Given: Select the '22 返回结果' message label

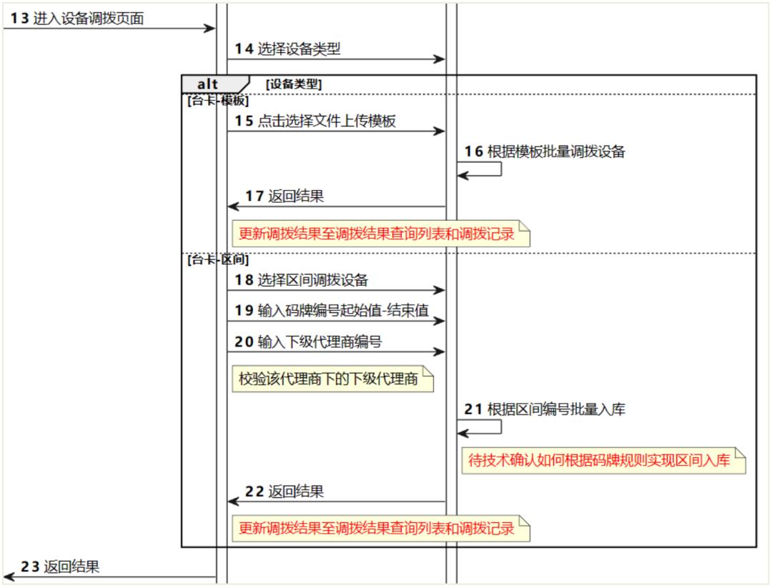Looking at the screenshot, I should [284, 491].
